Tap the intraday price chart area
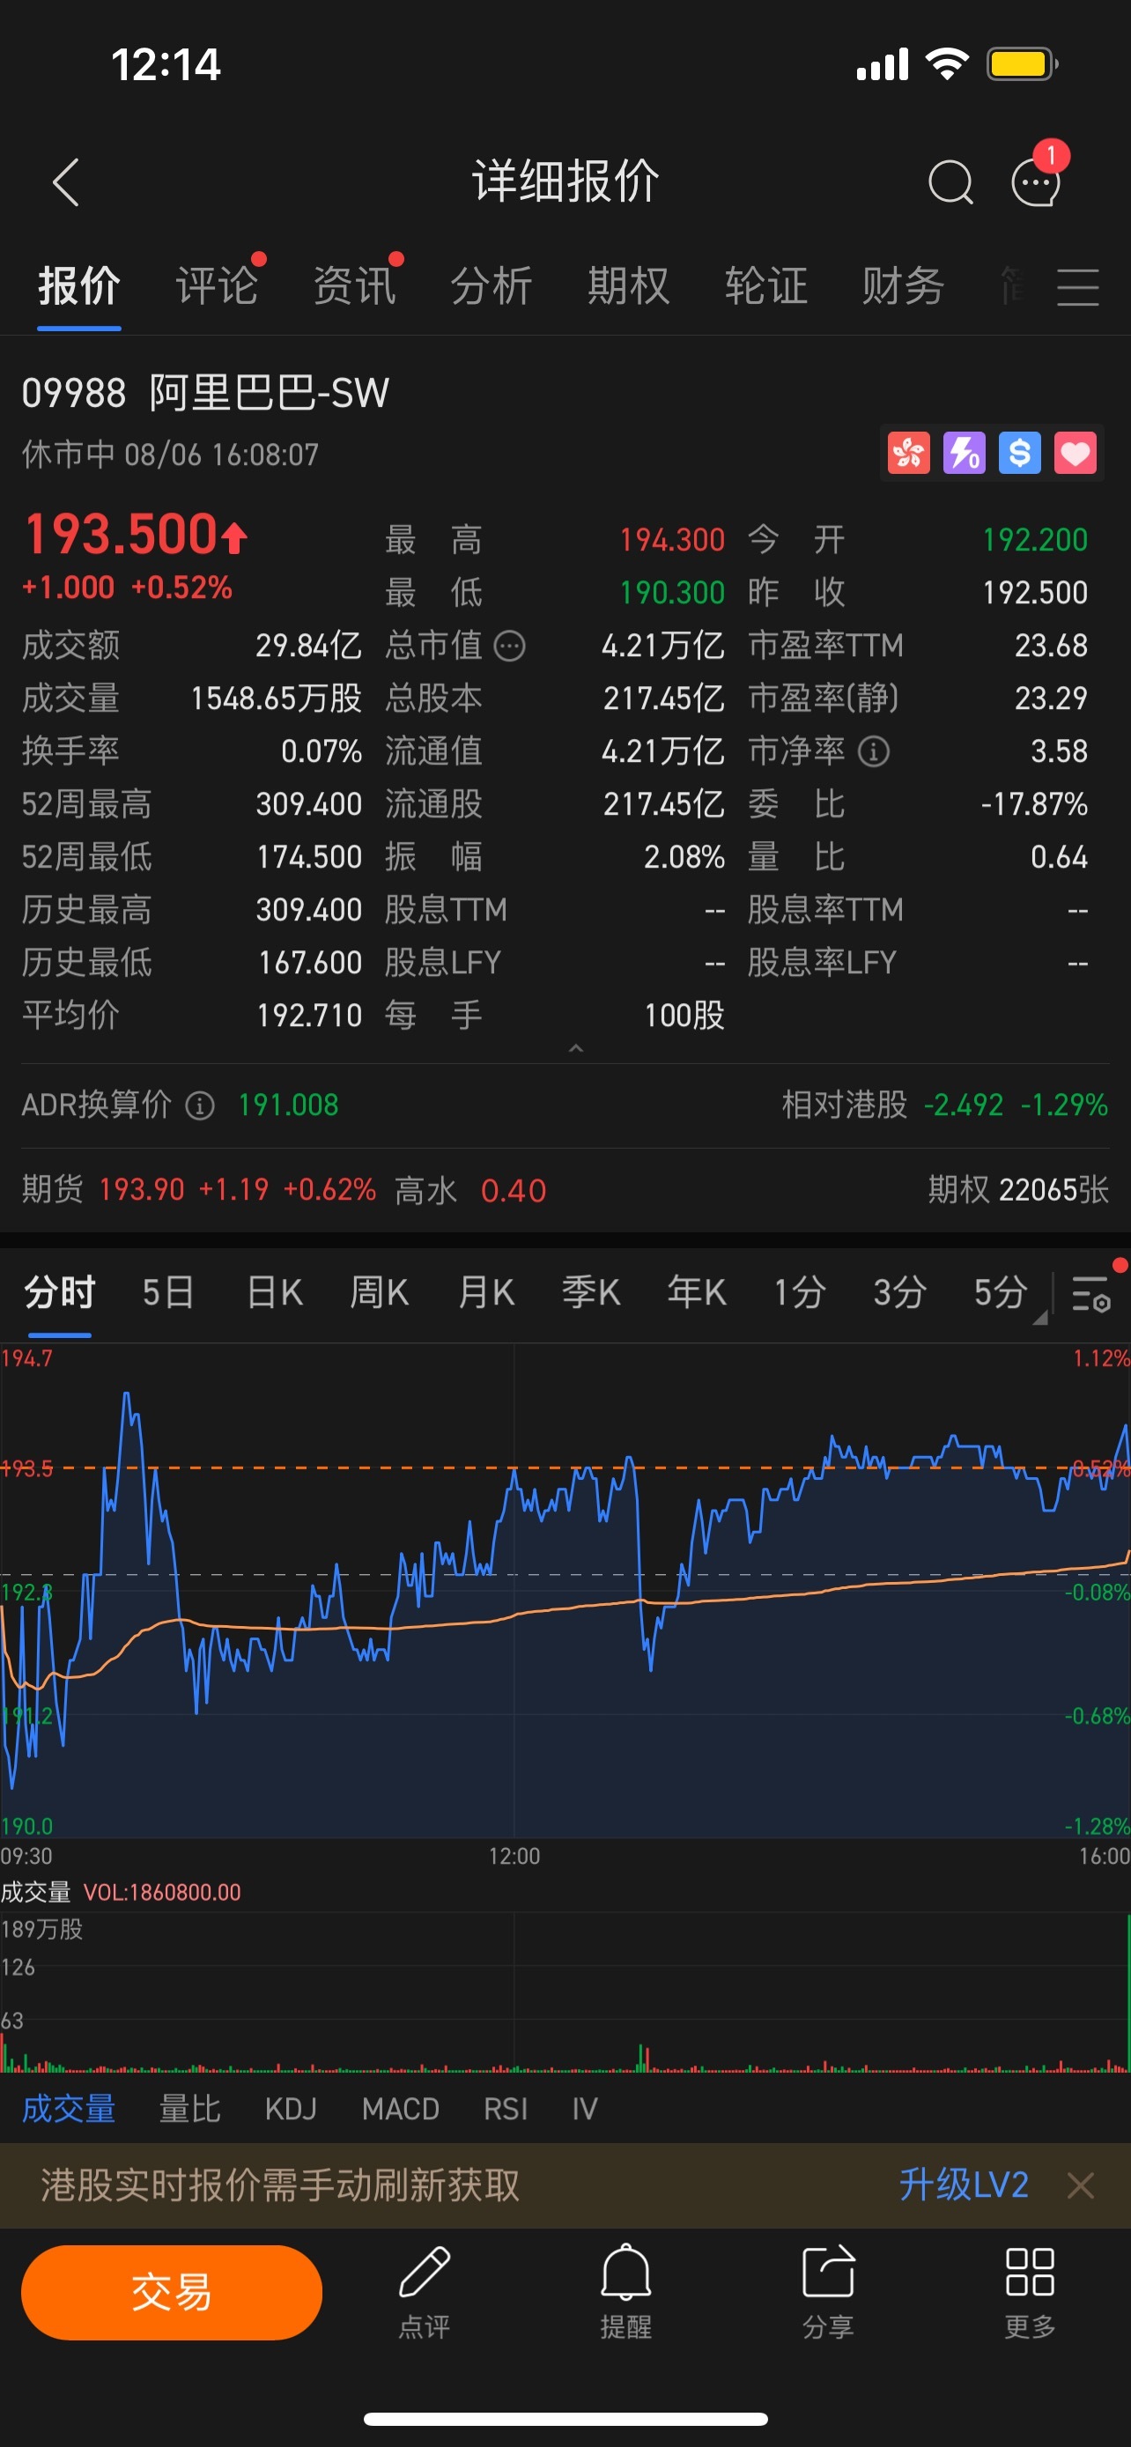 tap(565, 1590)
